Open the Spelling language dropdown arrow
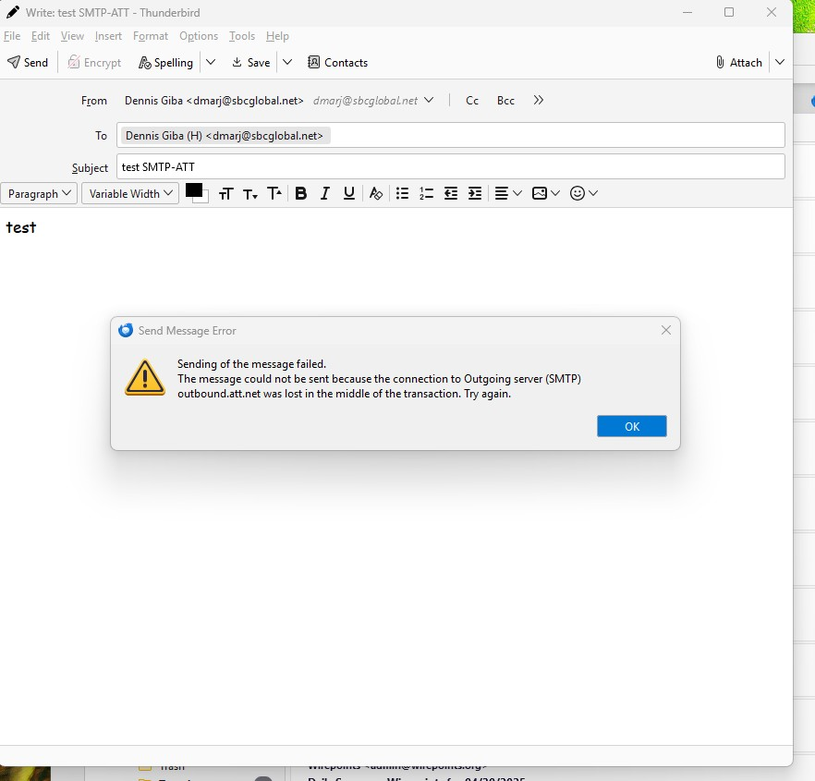 (x=211, y=63)
